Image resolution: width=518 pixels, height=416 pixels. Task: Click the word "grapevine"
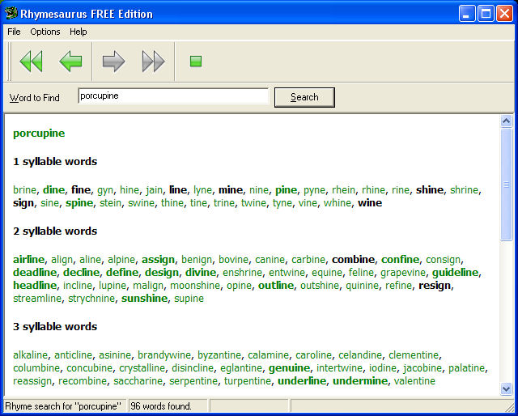(x=403, y=273)
